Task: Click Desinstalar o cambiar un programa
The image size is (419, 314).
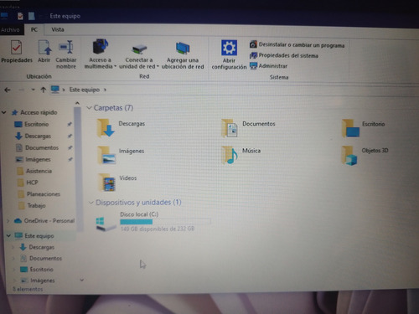Action: click(297, 44)
